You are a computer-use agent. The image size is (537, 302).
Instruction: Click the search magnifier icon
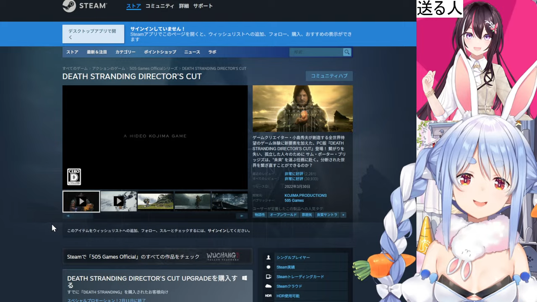[347, 52]
